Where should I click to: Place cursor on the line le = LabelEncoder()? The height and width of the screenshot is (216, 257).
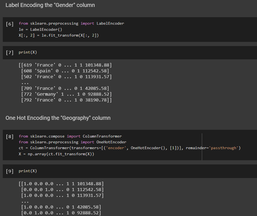pos(40,29)
